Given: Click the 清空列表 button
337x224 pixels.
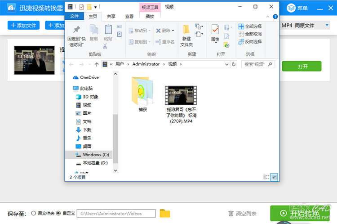Looking at the screenshot, I should pyautogui.click(x=243, y=213).
